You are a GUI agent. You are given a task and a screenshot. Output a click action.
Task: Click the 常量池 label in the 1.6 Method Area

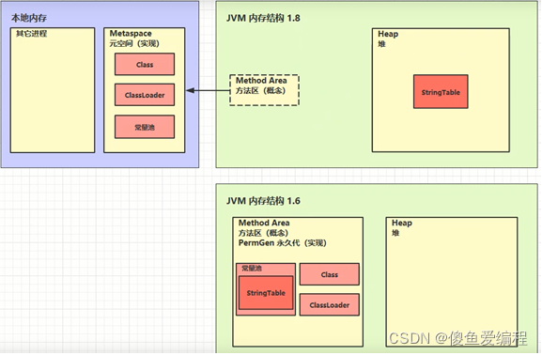coord(252,269)
